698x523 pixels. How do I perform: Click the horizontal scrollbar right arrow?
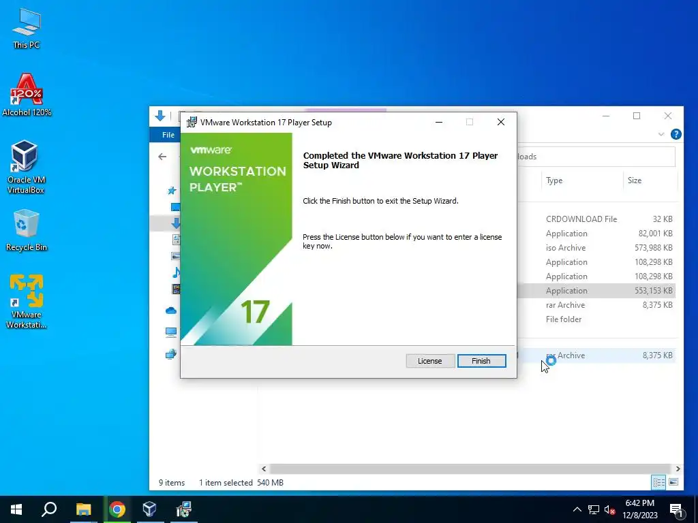[678, 469]
